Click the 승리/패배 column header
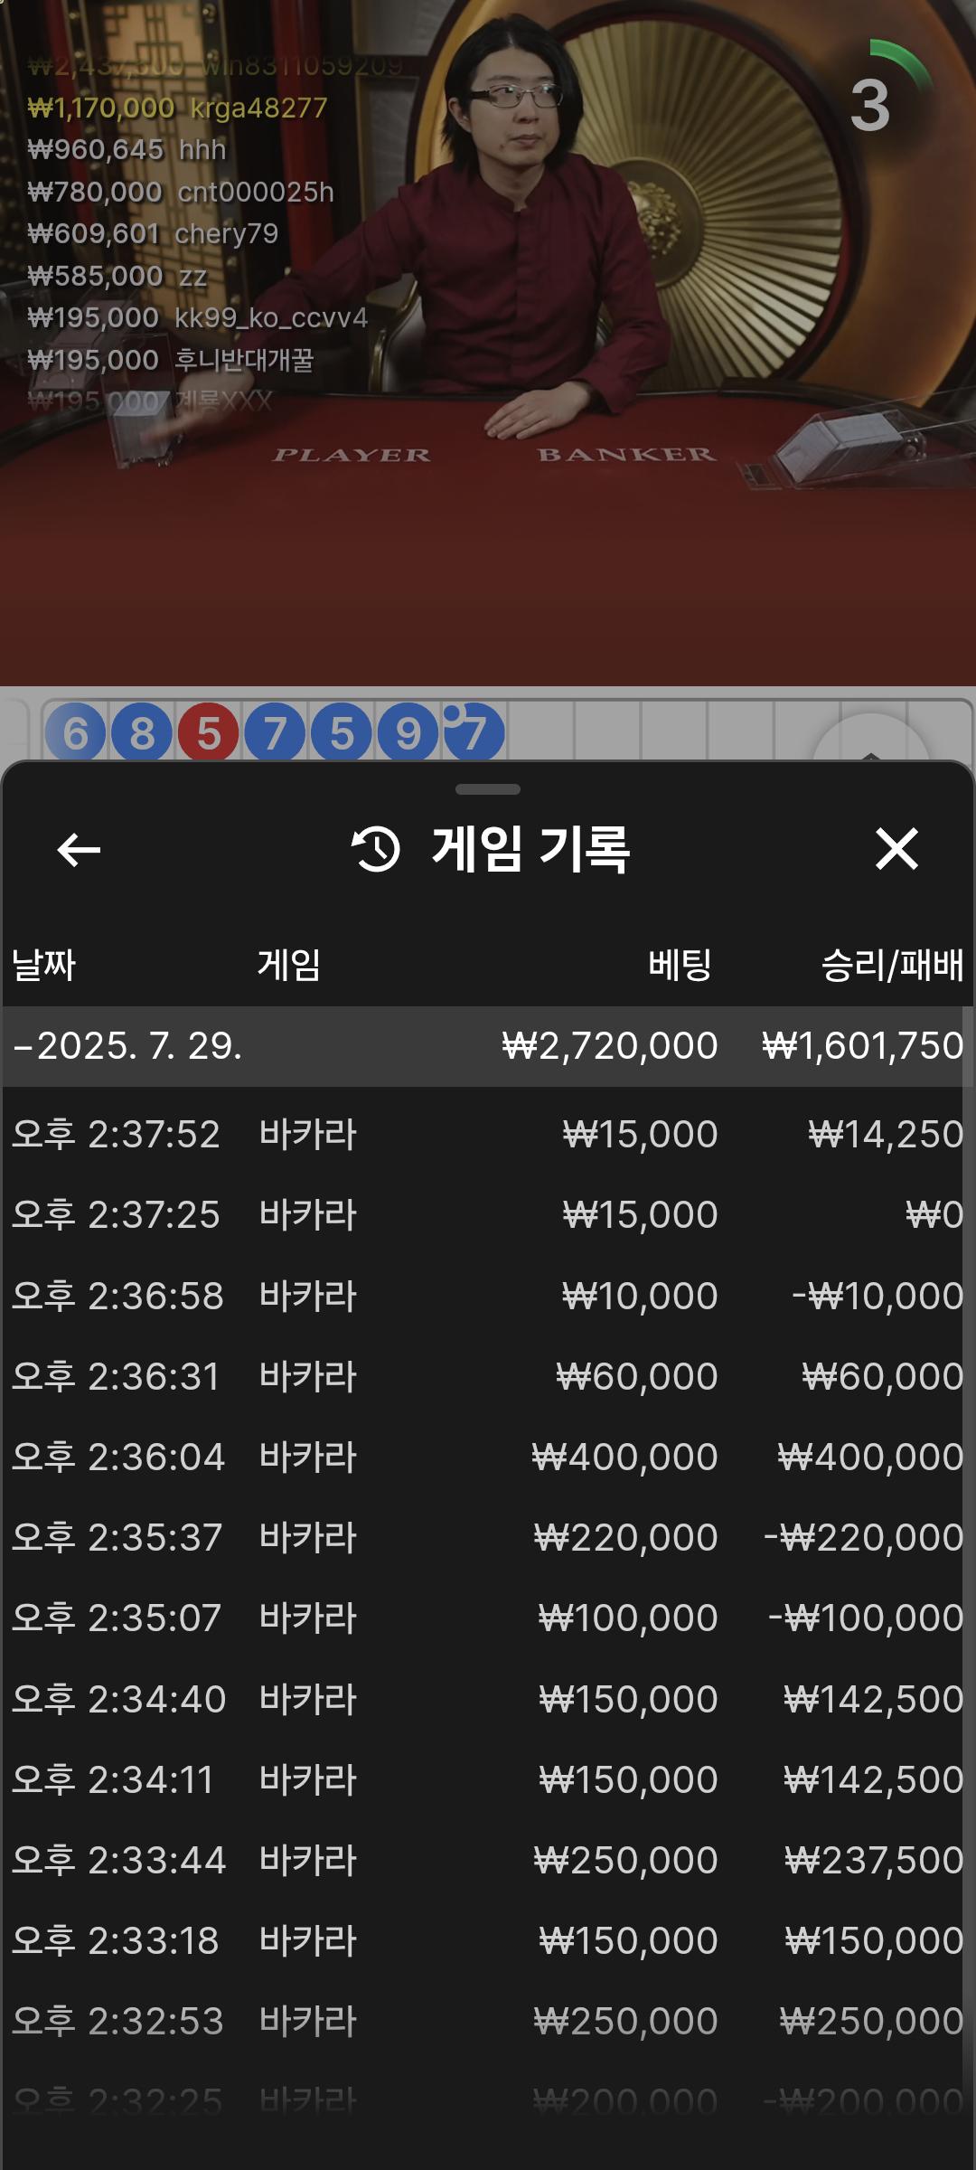976x2170 pixels. (x=891, y=965)
